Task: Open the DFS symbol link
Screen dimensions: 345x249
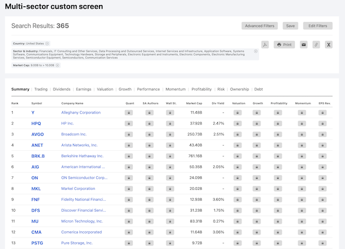Action: click(x=36, y=211)
